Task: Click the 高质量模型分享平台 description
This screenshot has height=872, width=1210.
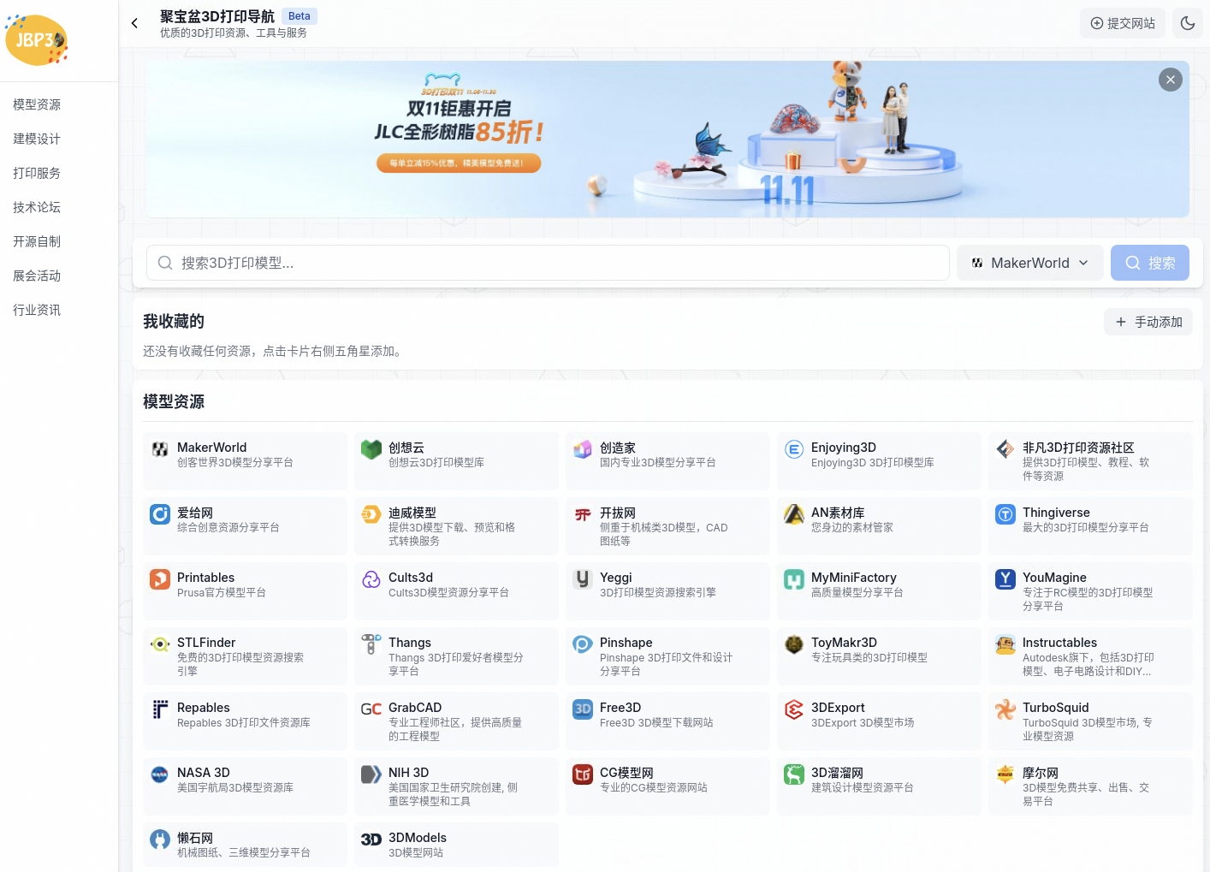Action: click(857, 592)
